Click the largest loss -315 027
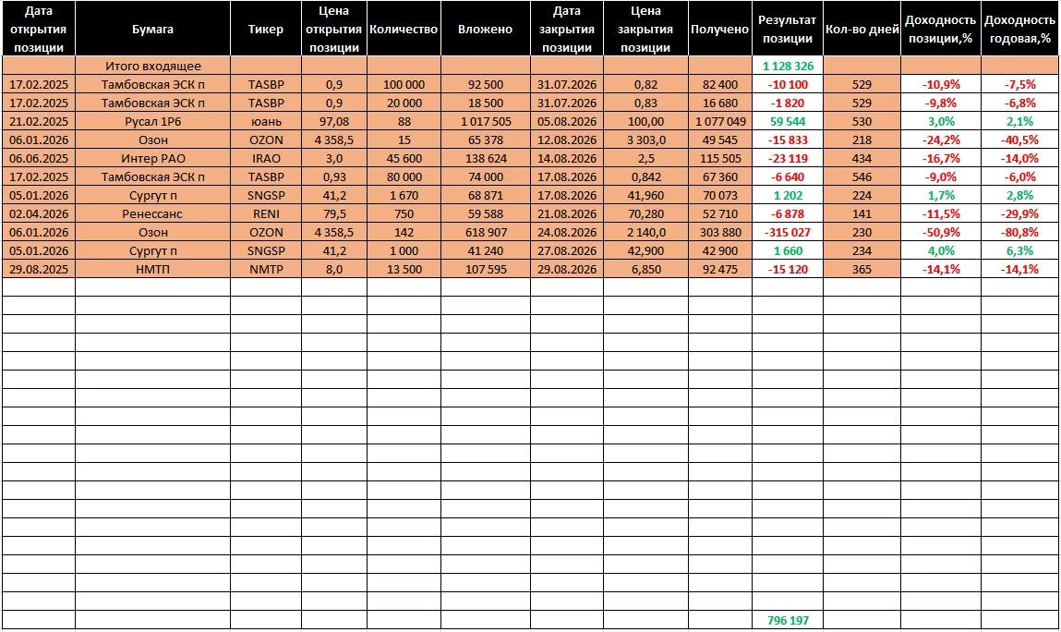 click(x=788, y=232)
